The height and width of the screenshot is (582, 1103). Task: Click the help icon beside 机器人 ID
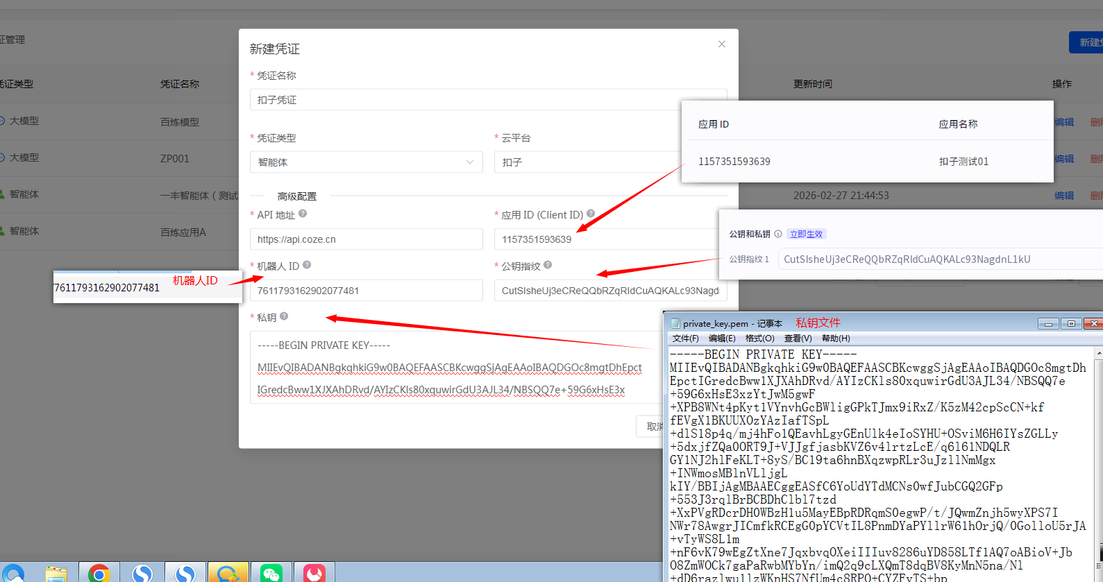pos(307,265)
